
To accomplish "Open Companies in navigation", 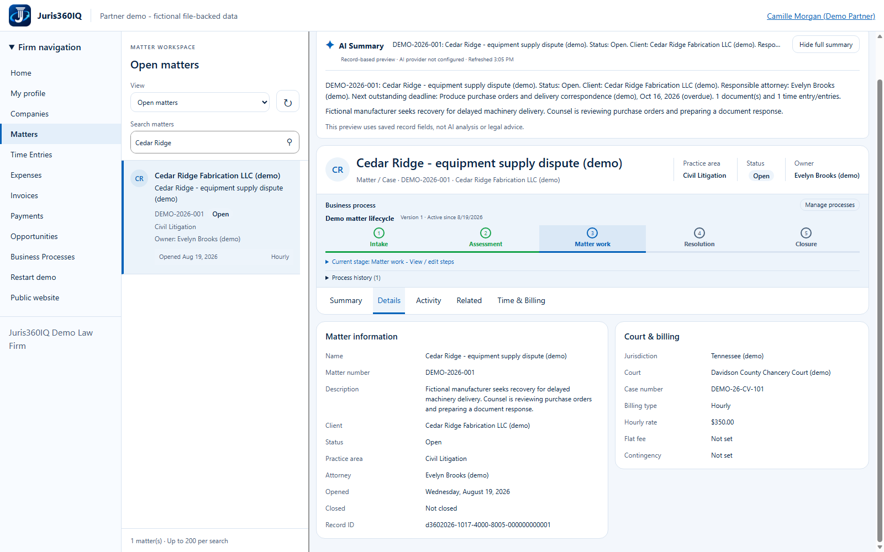I will click(61, 114).
